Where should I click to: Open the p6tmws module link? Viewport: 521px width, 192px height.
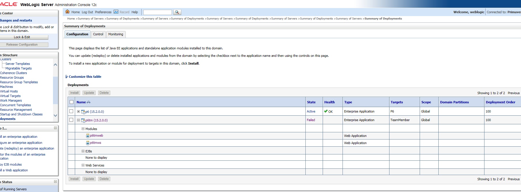pos(96,143)
